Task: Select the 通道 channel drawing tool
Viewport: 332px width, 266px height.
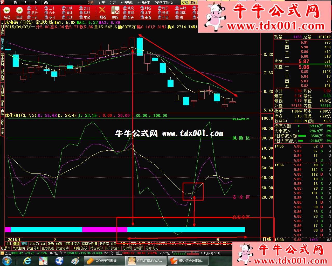Action: pos(163,13)
